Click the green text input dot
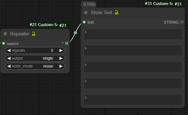 (x=84, y=22)
